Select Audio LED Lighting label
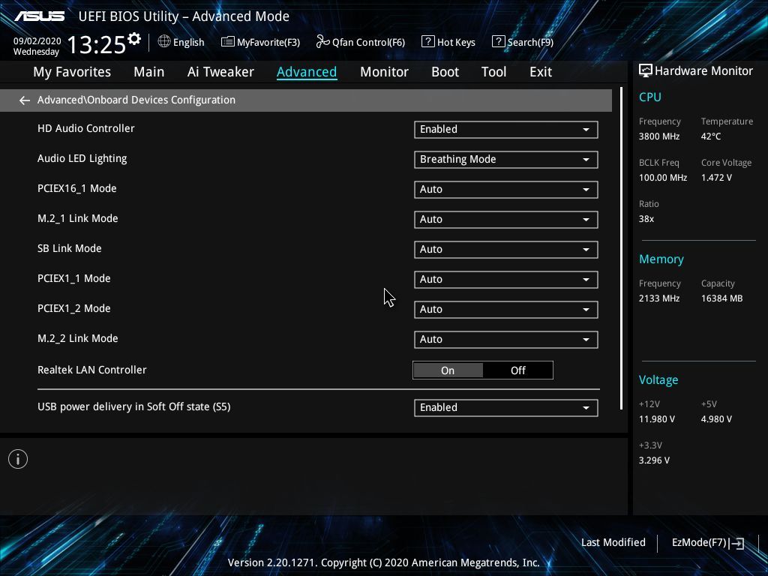The height and width of the screenshot is (576, 768). (82, 159)
